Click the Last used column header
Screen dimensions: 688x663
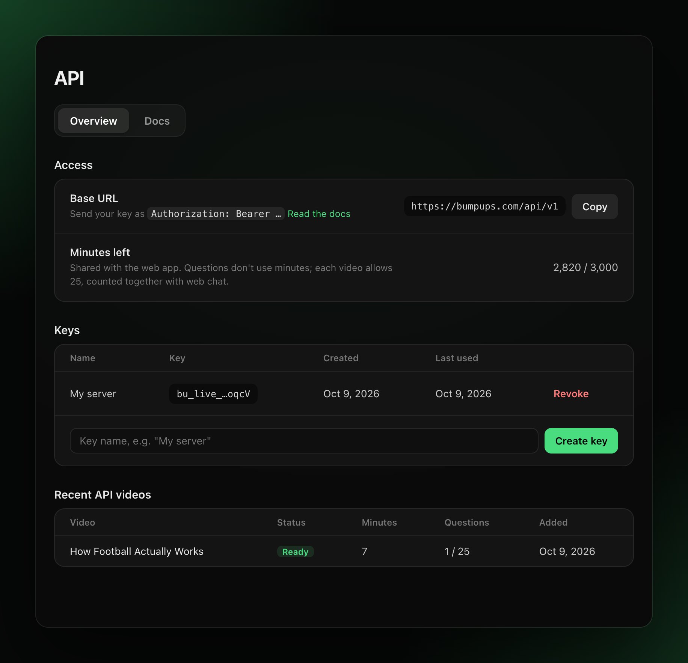457,358
